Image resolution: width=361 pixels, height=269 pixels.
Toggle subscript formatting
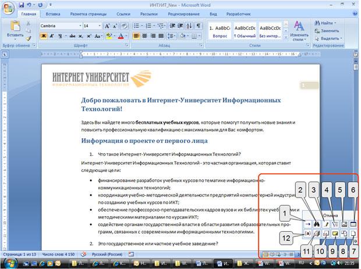coord(80,36)
